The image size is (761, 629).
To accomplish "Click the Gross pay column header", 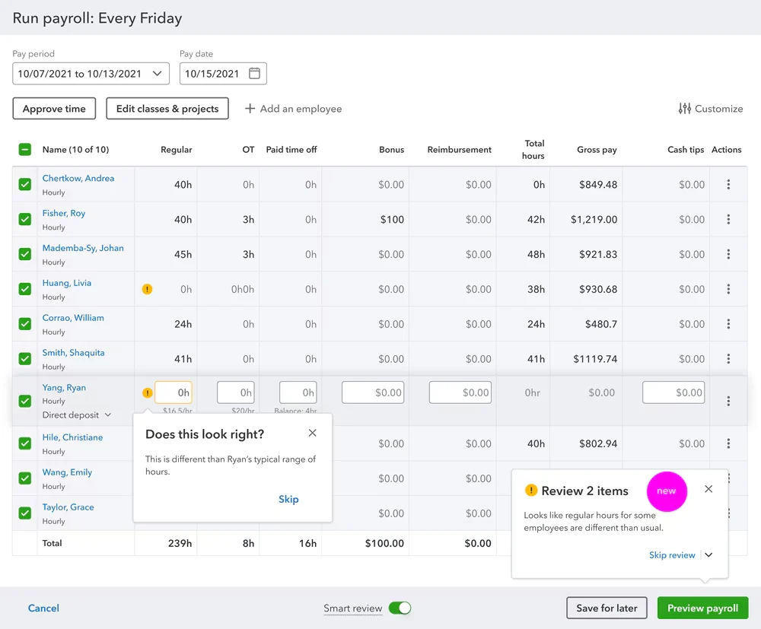I will pyautogui.click(x=597, y=149).
